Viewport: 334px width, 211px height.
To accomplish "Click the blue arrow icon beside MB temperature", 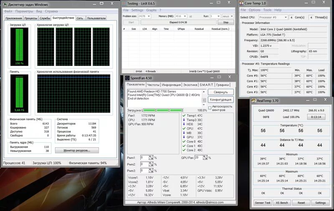I will (184, 133).
